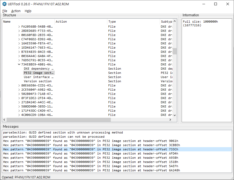This screenshot has height=180, width=234.
Task: Minimize the UEFITool window
Action: point(204,4)
